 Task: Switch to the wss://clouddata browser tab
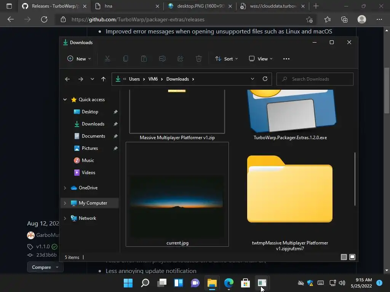pos(273,6)
